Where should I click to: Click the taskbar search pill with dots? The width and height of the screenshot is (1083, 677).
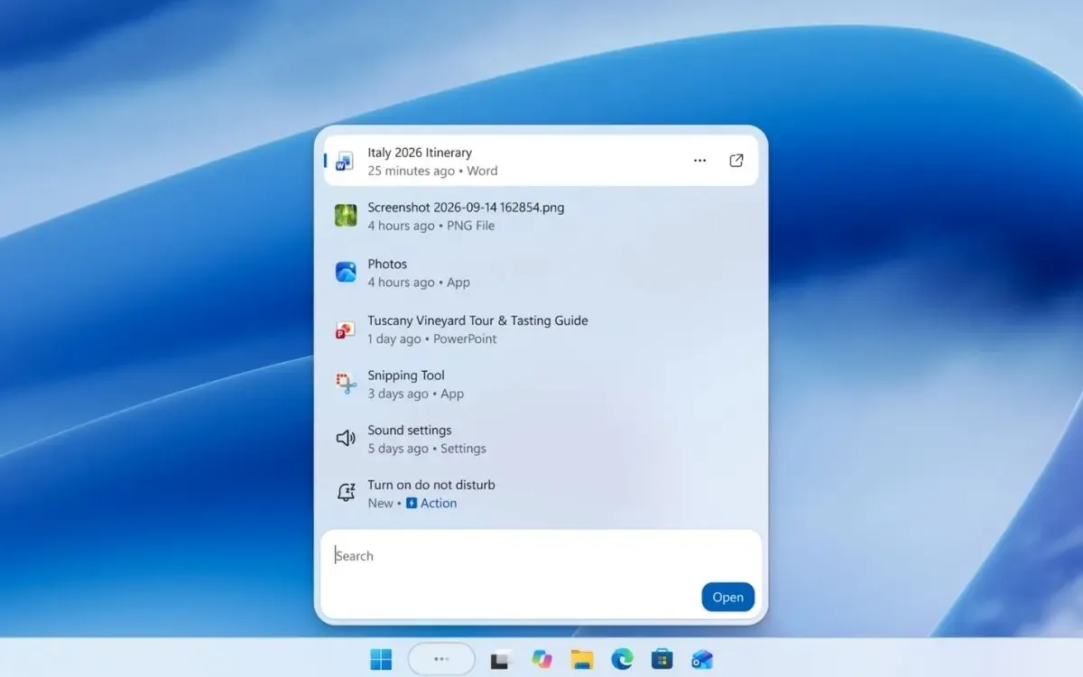tap(441, 659)
